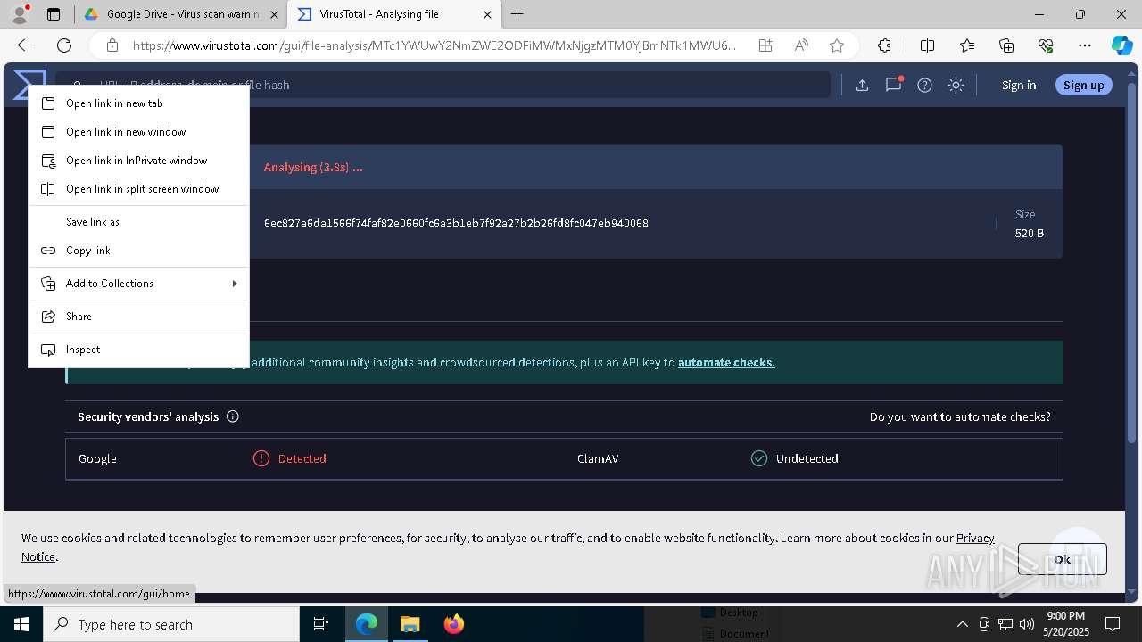Focus the VirusTotal search field
This screenshot has height=642, width=1142.
443,85
